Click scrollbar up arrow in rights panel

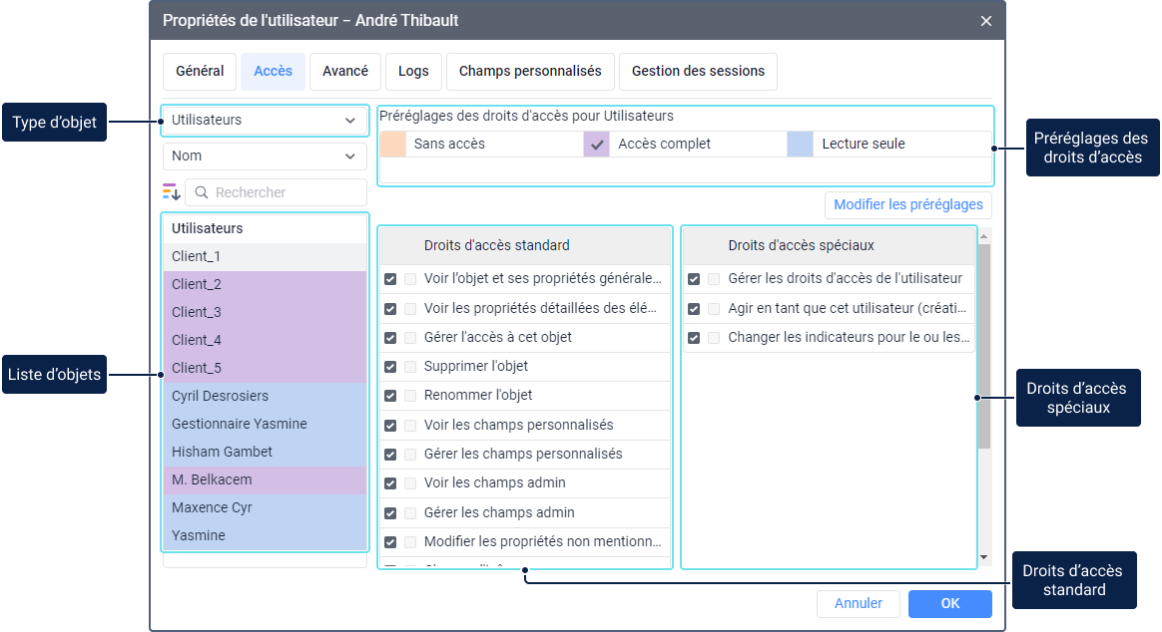pyautogui.click(x=983, y=236)
